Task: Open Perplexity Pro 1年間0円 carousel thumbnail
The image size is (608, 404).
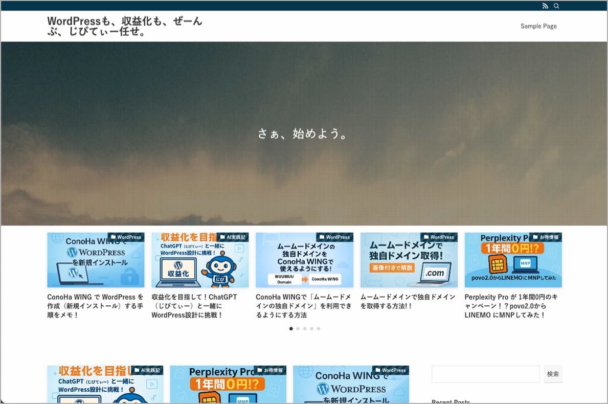Action: (513, 260)
